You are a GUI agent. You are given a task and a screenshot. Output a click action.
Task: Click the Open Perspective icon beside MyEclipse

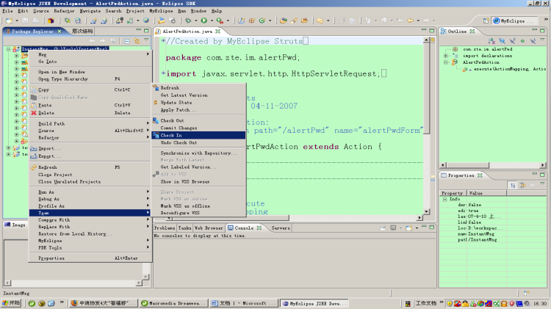[x=486, y=21]
